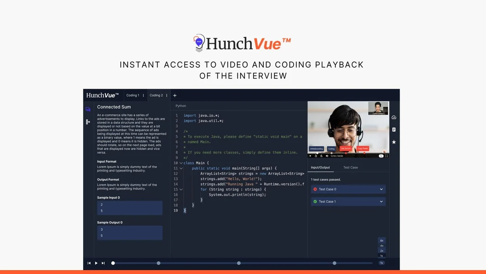Switch to the Coding 2 tab
The width and height of the screenshot is (486, 274).
pyautogui.click(x=156, y=96)
